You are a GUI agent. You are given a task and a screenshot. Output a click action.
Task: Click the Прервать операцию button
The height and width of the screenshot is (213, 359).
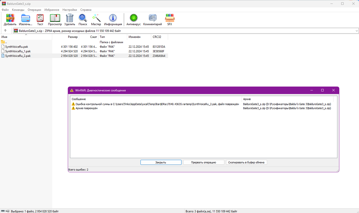pos(204,162)
